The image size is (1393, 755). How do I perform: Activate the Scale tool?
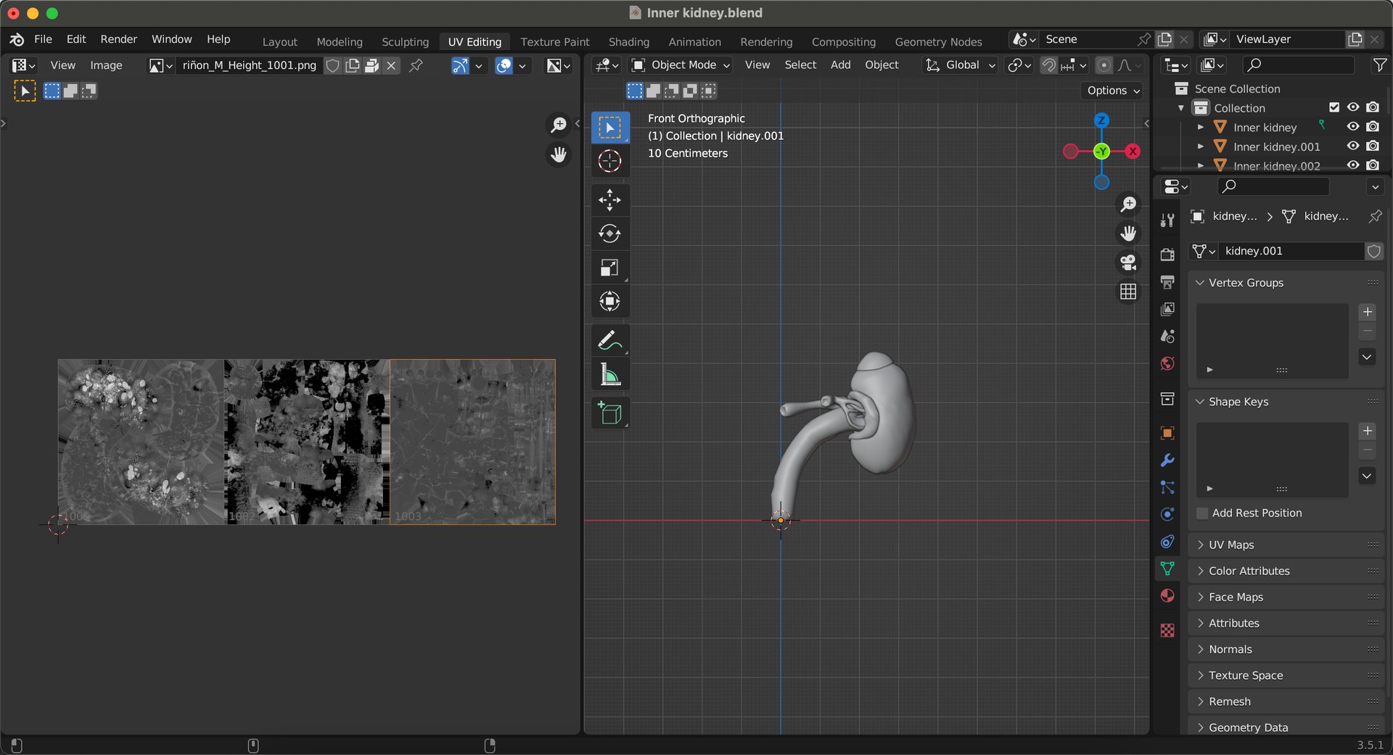point(609,268)
